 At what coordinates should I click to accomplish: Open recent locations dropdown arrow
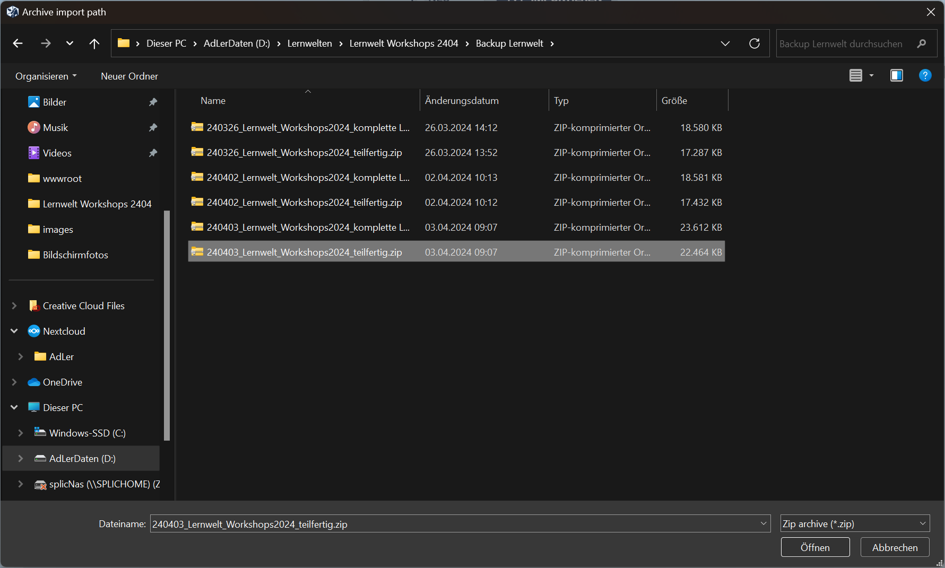(70, 43)
